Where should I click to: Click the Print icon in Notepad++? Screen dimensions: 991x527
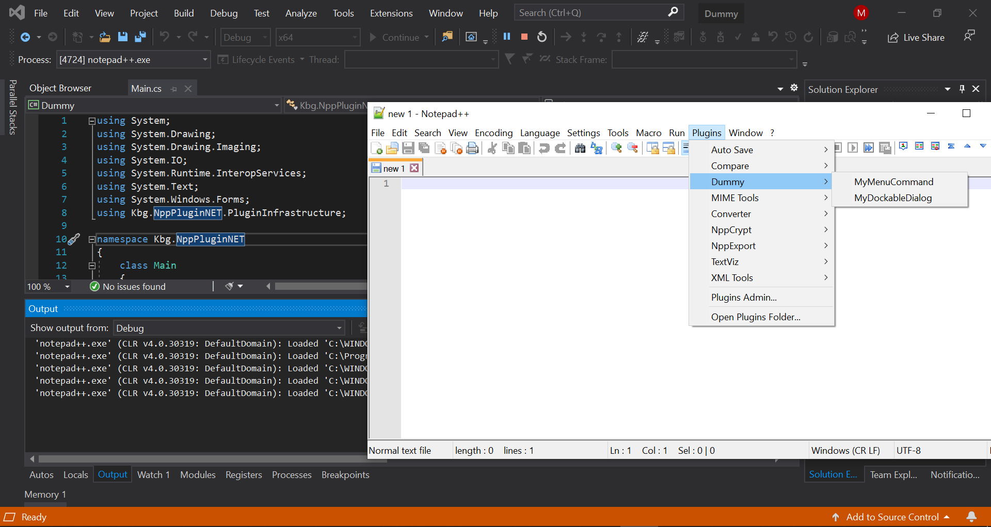tap(472, 148)
